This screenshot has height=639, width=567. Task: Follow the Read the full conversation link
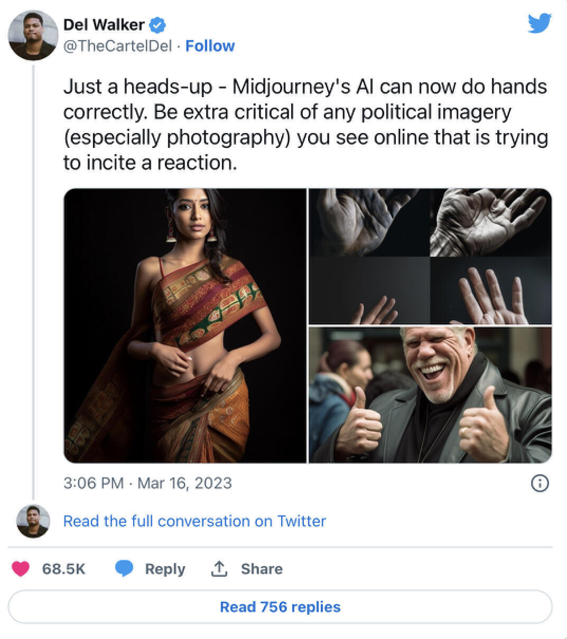coord(194,521)
